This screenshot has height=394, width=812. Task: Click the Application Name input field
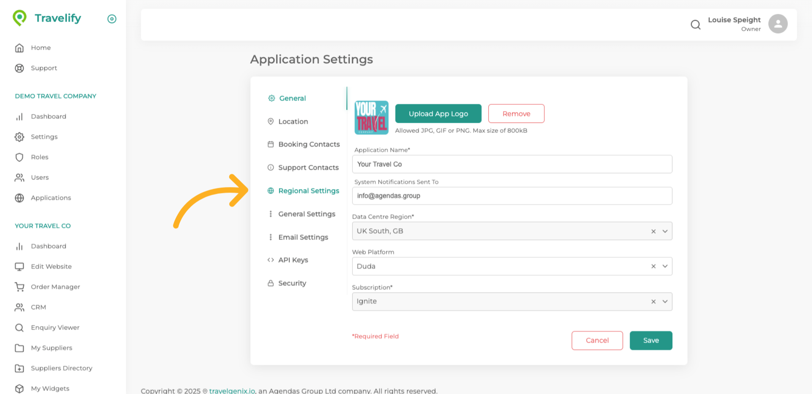point(512,164)
